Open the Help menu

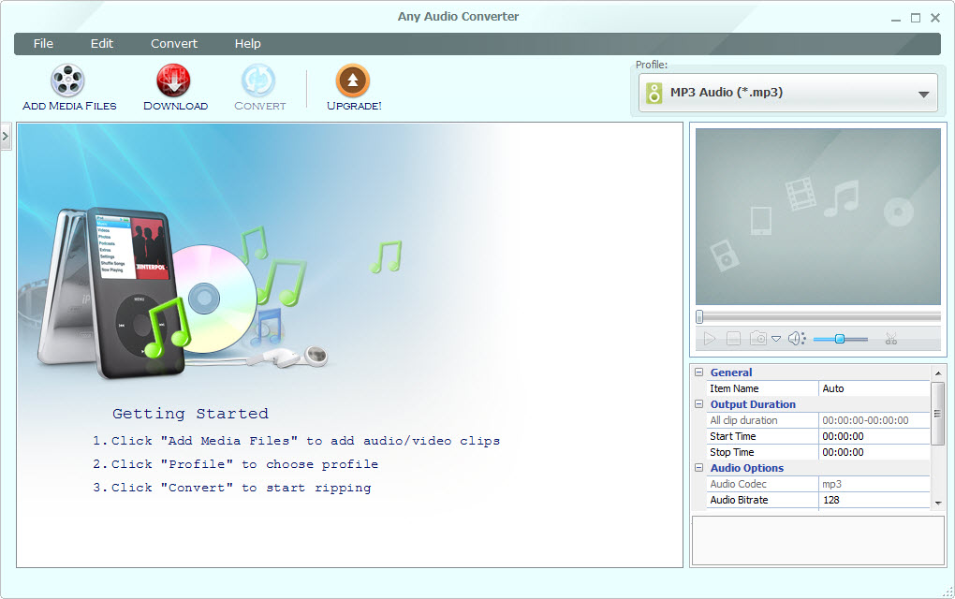[x=248, y=44]
